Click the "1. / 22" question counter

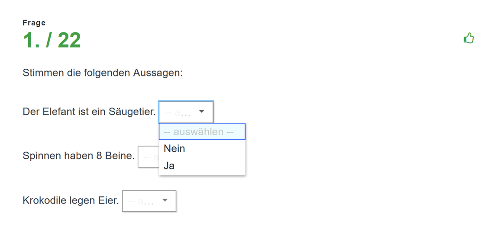click(x=52, y=40)
